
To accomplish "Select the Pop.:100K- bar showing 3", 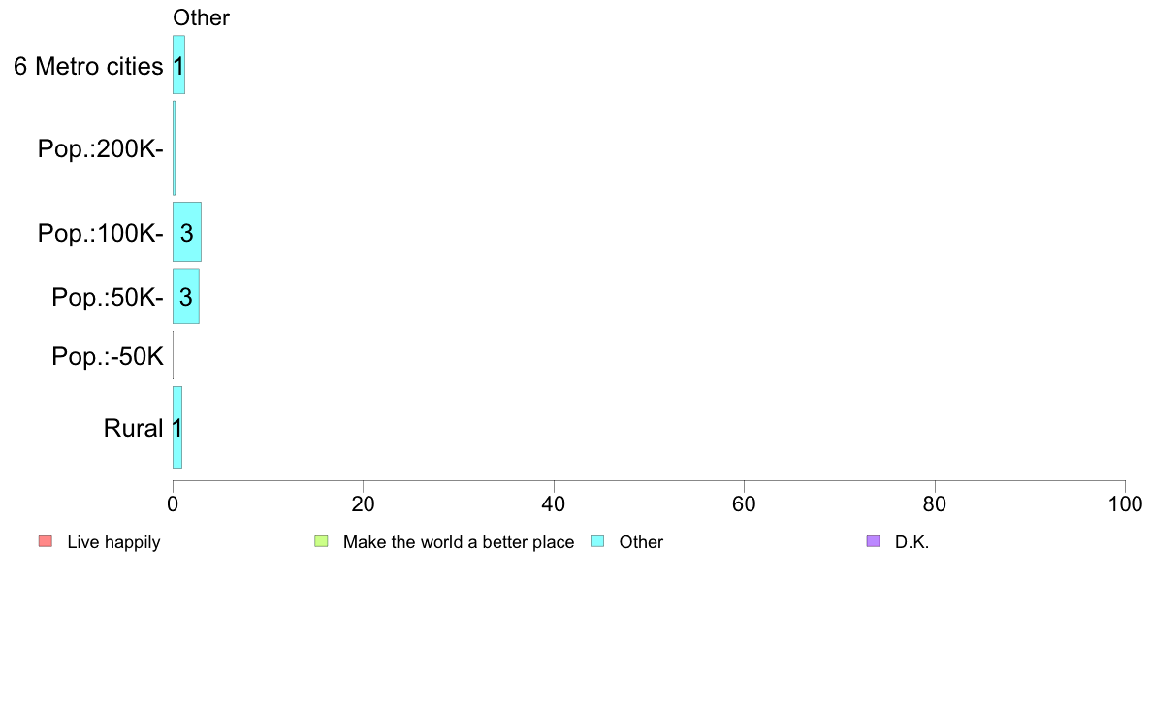I will [186, 232].
